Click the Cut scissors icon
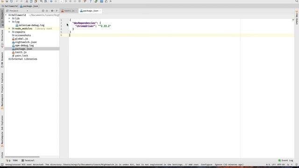 click(x=27, y=1)
